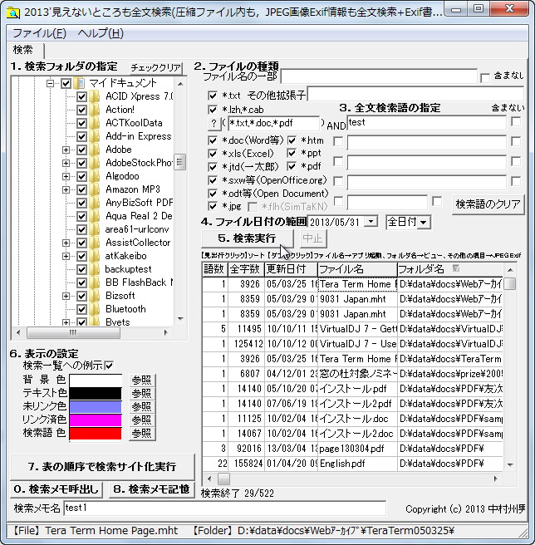Expand the Algodoo folder node

(66, 176)
